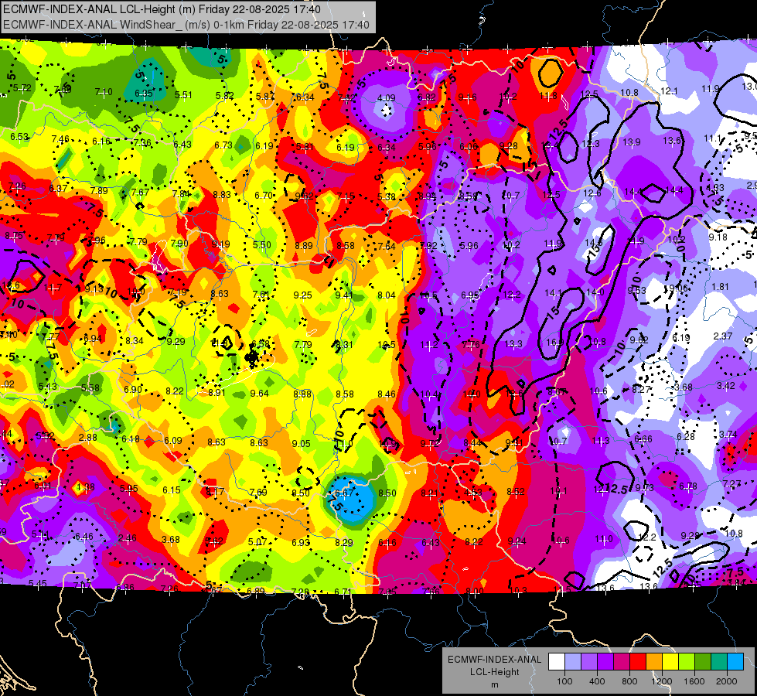Viewport: 757px width, 696px height.
Task: Click the wind shear value 4.53
Action: 472,492
